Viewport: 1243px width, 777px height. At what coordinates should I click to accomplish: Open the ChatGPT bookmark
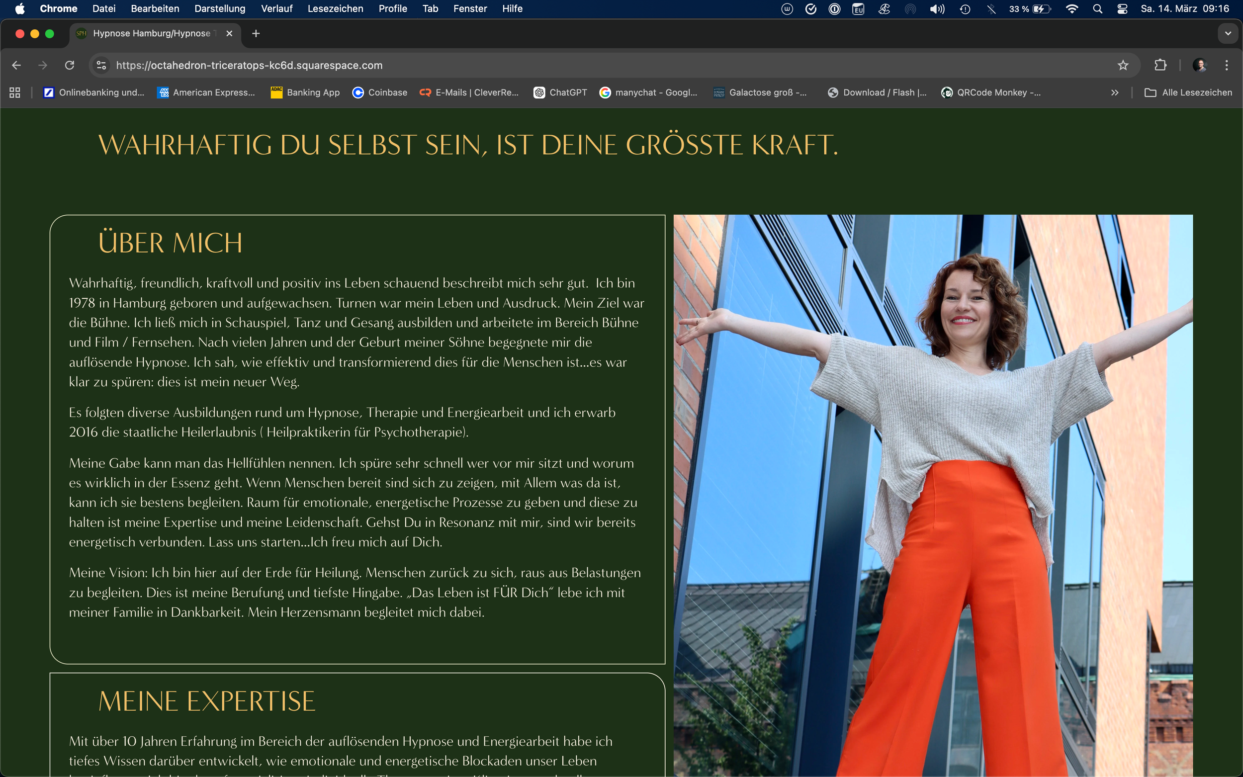[x=560, y=92]
